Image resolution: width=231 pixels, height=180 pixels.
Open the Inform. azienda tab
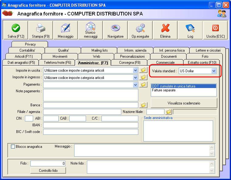point(135,50)
